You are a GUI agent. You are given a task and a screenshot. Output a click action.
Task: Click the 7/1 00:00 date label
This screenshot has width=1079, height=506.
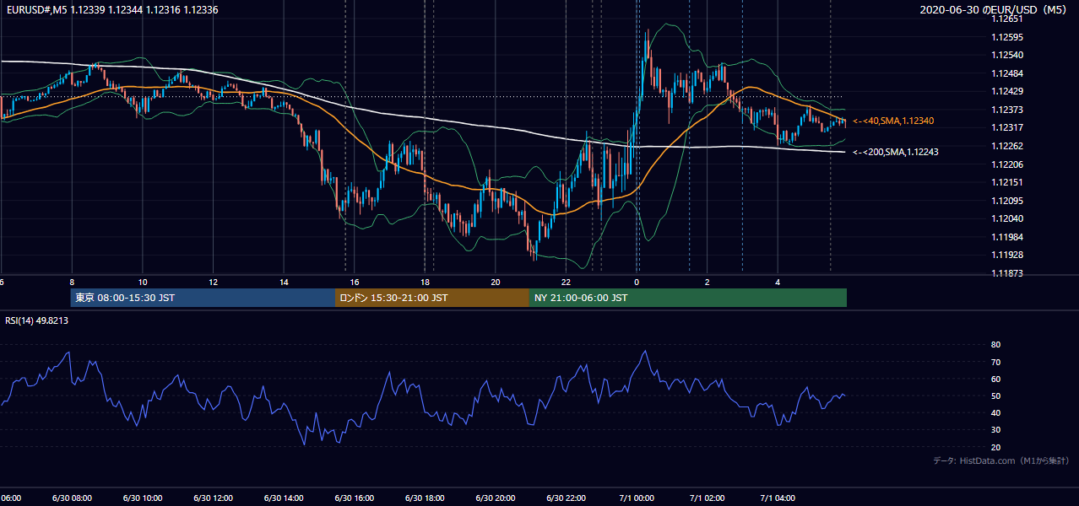pos(636,498)
